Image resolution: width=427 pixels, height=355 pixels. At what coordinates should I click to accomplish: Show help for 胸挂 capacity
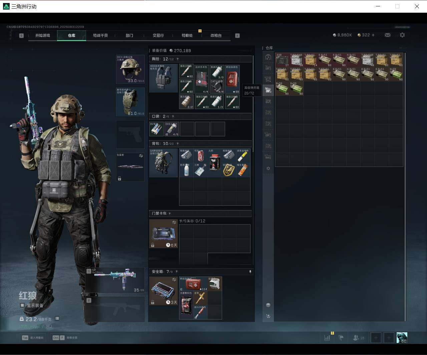pos(177,59)
